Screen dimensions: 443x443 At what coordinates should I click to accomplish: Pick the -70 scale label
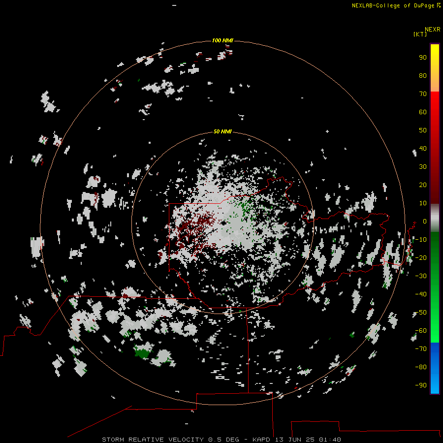(x=421, y=349)
